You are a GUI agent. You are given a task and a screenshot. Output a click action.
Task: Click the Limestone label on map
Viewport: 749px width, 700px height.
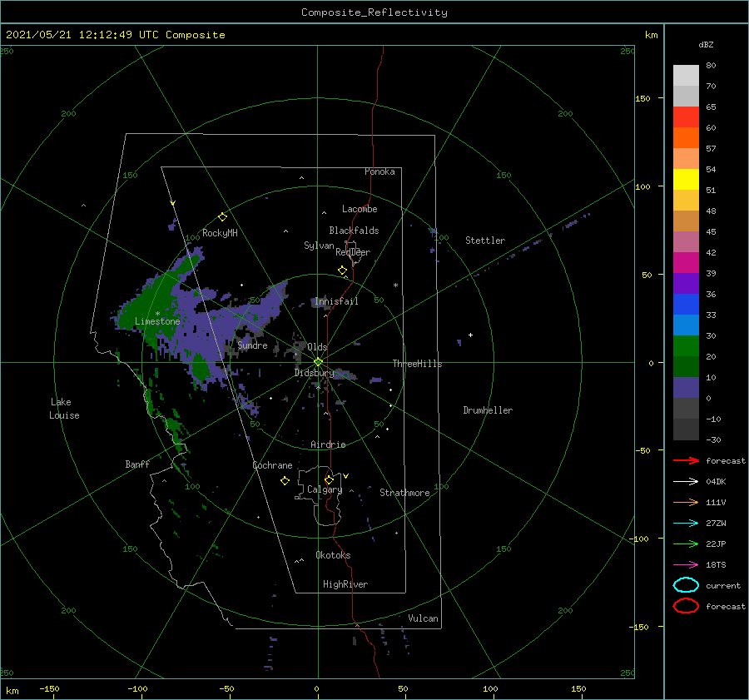(157, 321)
